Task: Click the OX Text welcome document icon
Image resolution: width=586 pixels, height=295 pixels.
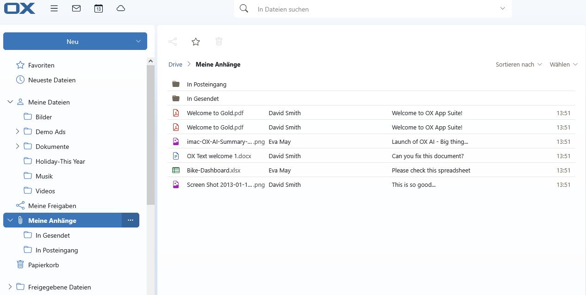Action: (x=176, y=156)
